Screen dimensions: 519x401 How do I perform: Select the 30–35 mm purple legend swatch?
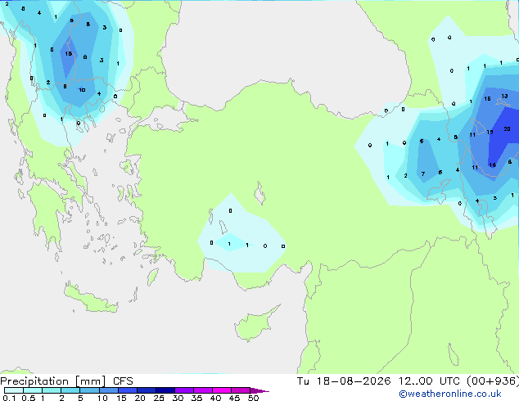coord(183,390)
